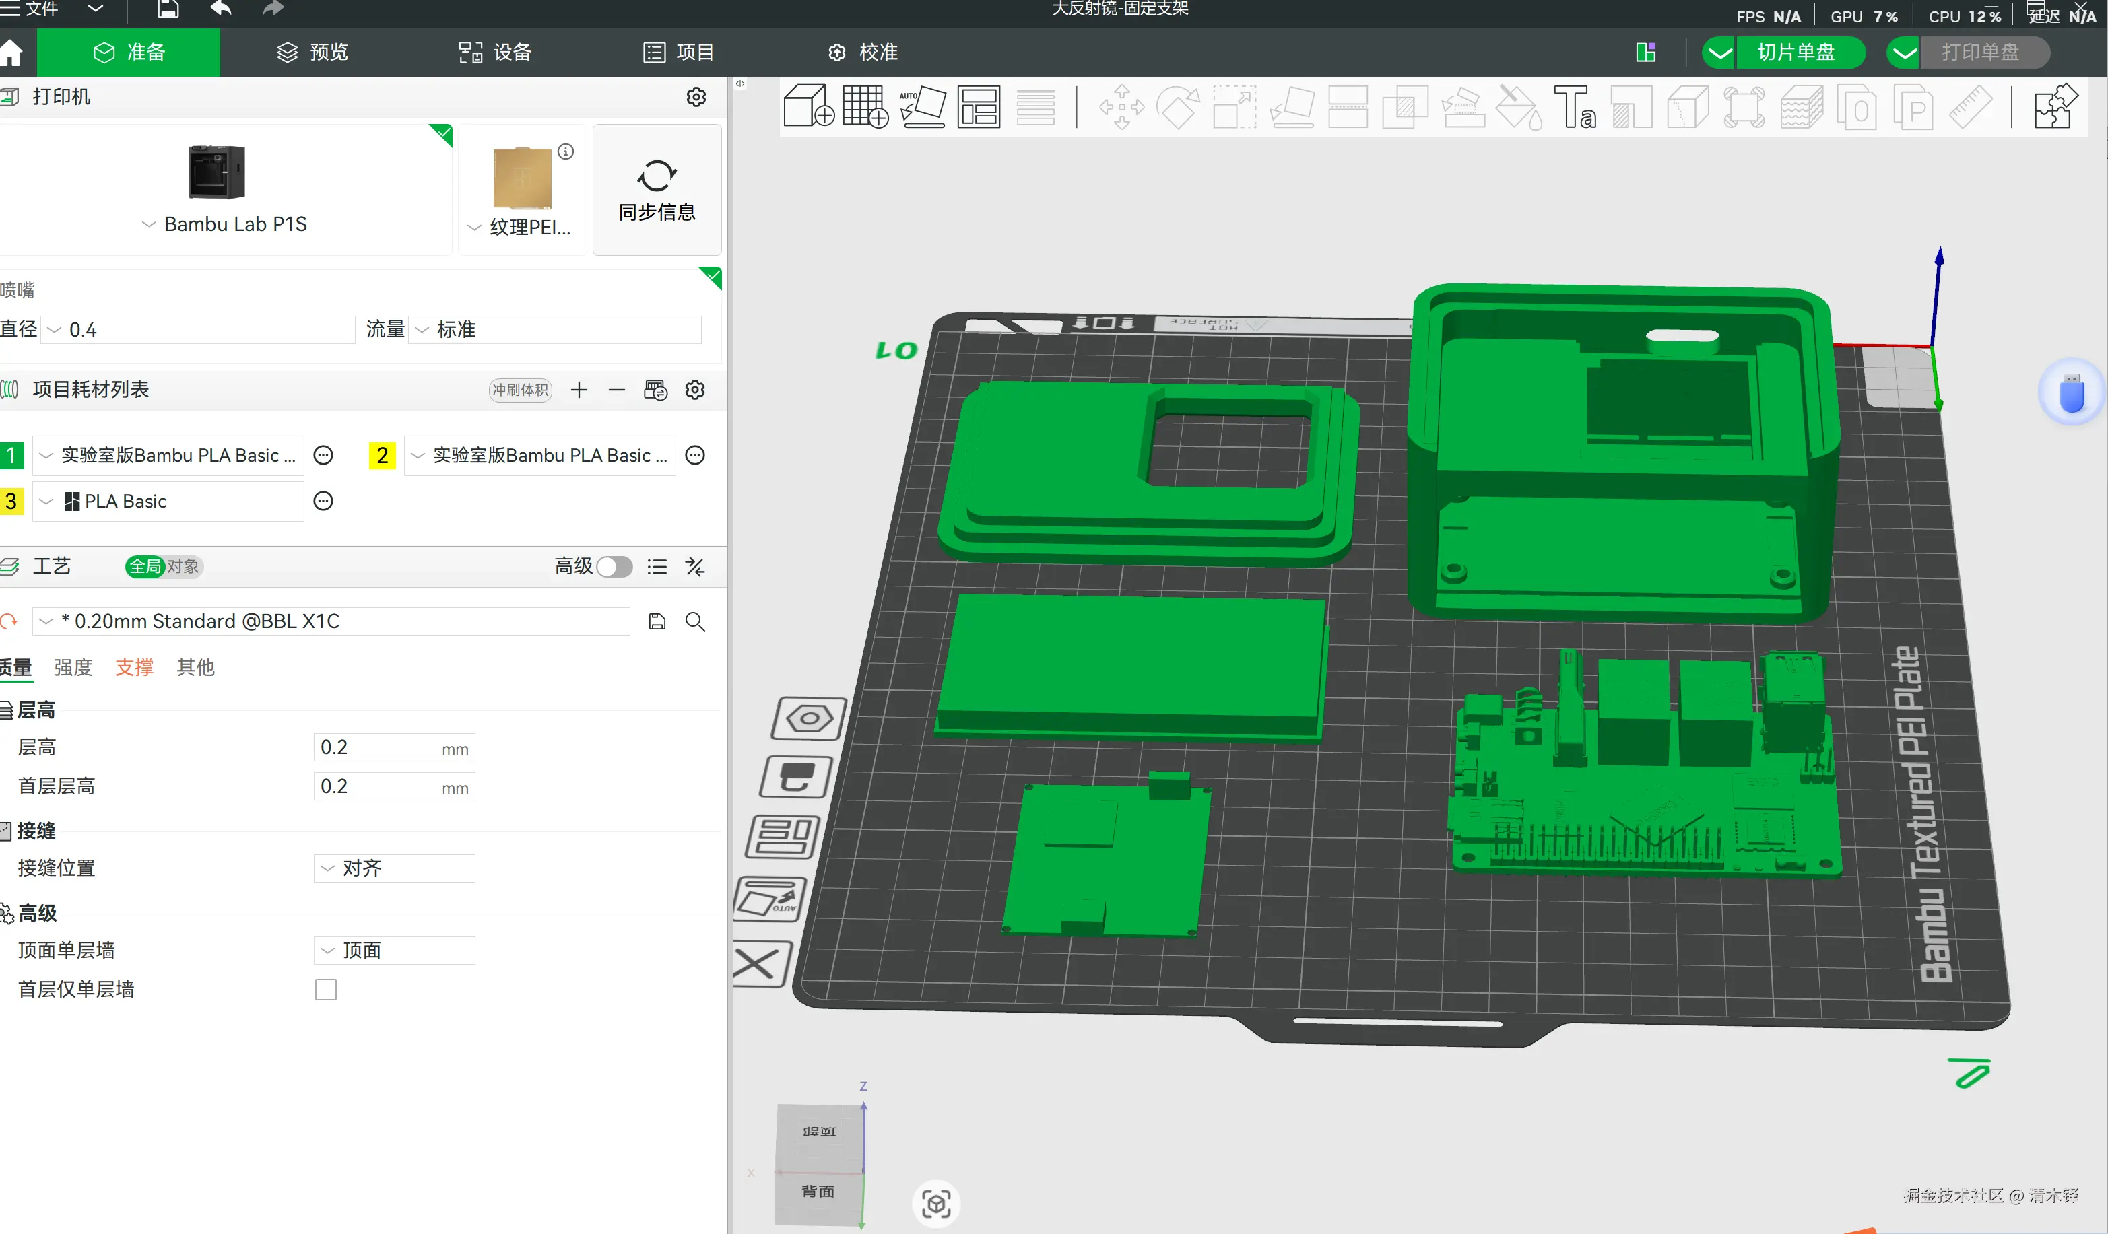This screenshot has width=2108, height=1234.
Task: Click the add filament plus icon
Action: [579, 390]
